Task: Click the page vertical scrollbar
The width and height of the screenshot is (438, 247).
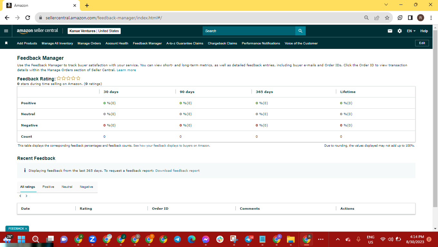Action: coord(435,119)
